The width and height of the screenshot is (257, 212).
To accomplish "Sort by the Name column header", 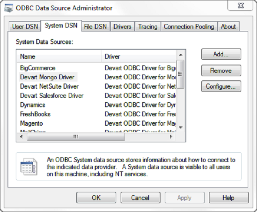I will pyautogui.click(x=59, y=56).
